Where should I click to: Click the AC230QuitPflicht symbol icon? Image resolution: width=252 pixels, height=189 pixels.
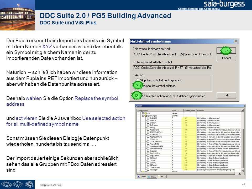coord(148,132)
